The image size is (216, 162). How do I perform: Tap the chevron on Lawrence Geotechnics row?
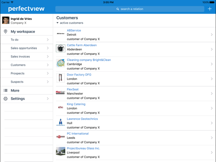[212, 123]
